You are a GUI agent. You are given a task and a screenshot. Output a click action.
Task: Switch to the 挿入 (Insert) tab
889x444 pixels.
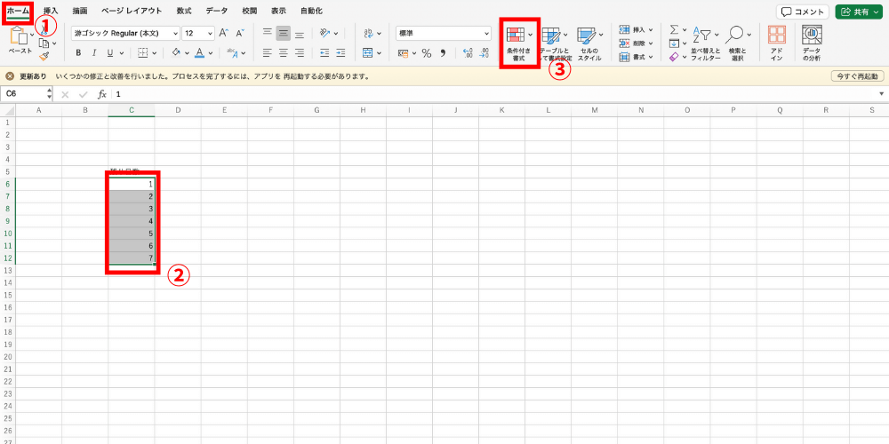pyautogui.click(x=51, y=11)
